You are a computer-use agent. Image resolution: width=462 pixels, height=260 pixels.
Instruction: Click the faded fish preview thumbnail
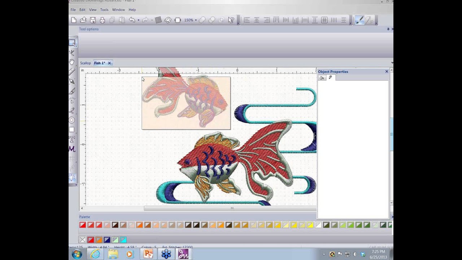pos(186,103)
